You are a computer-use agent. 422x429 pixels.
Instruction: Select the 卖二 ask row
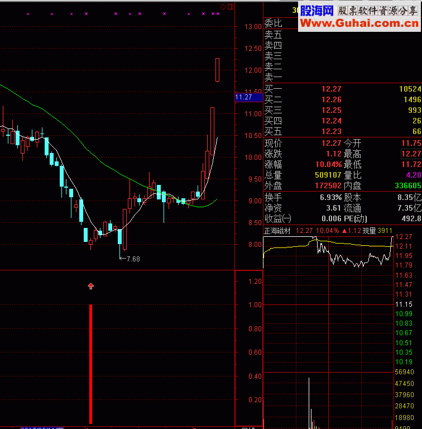pyautogui.click(x=343, y=67)
